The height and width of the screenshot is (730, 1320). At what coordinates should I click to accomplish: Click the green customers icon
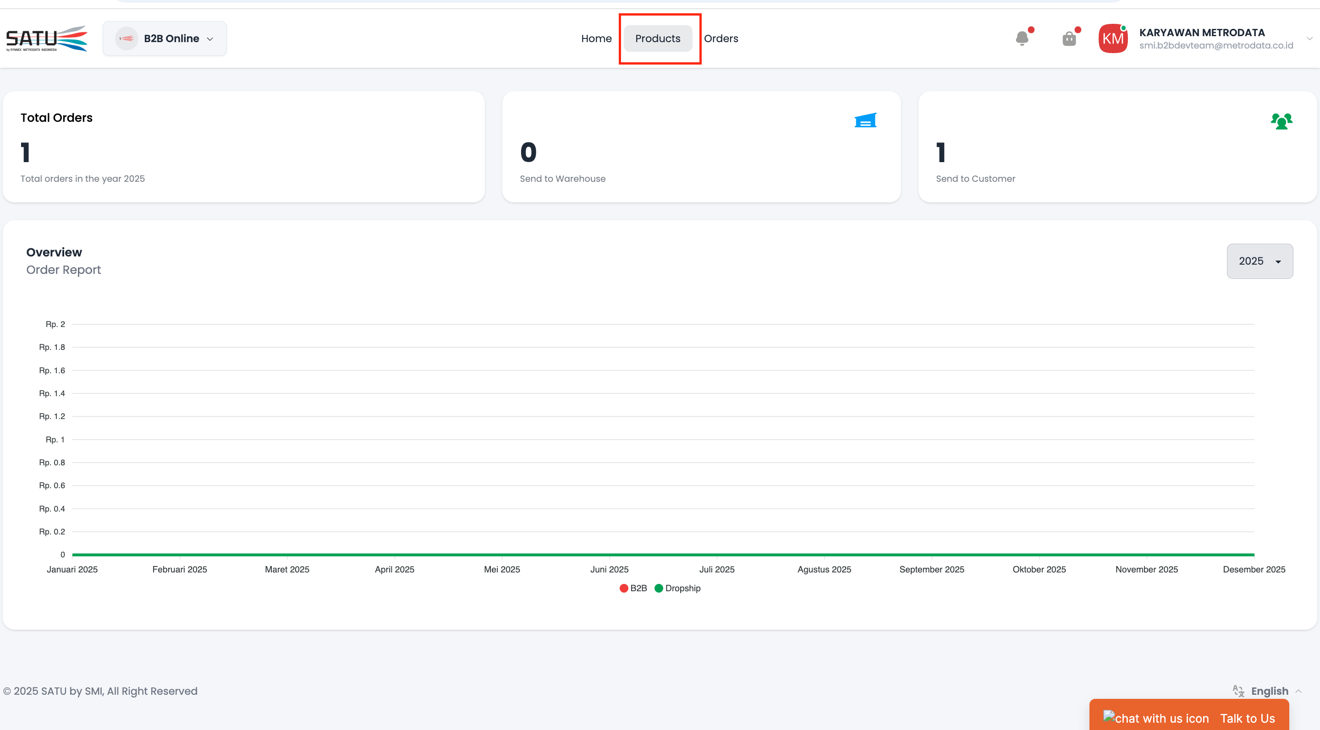(x=1281, y=121)
